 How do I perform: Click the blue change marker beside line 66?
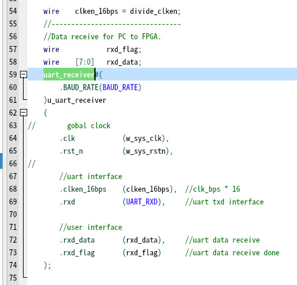click(1, 161)
